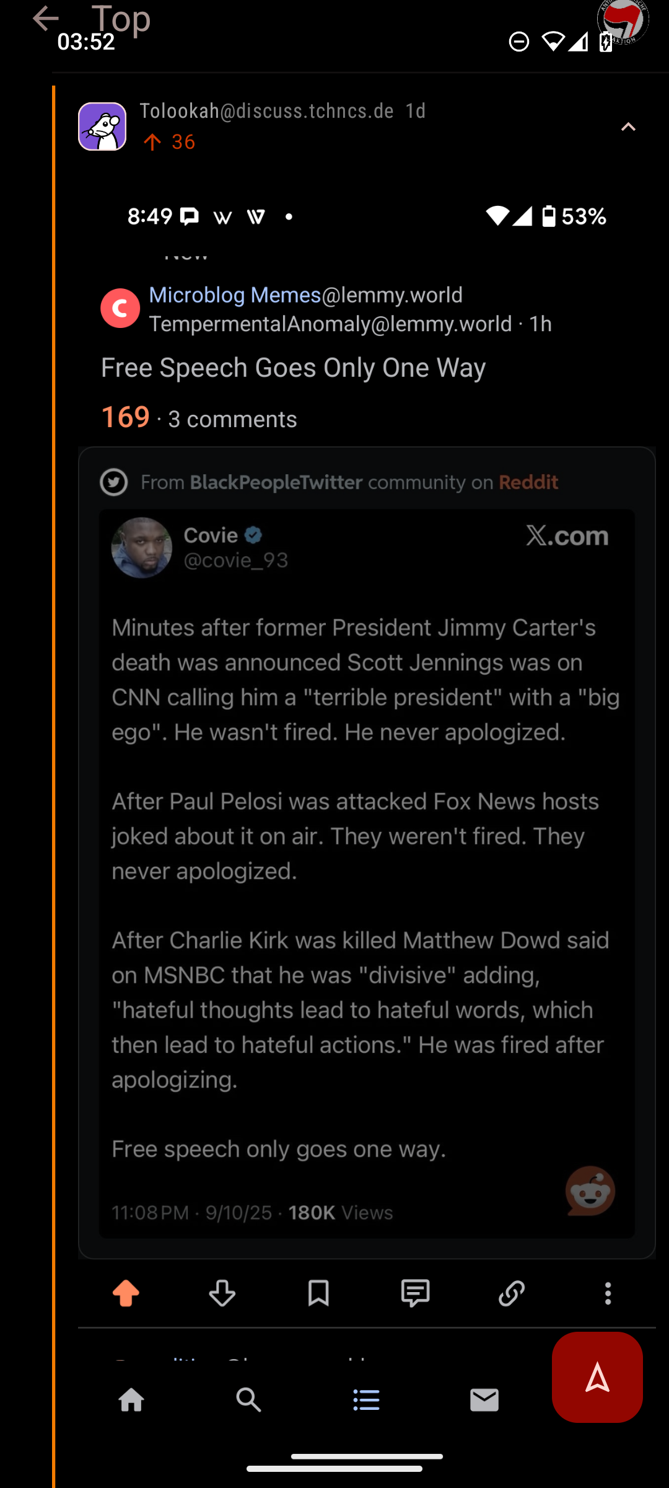Tap the red Microblog Memes community icon

point(120,308)
